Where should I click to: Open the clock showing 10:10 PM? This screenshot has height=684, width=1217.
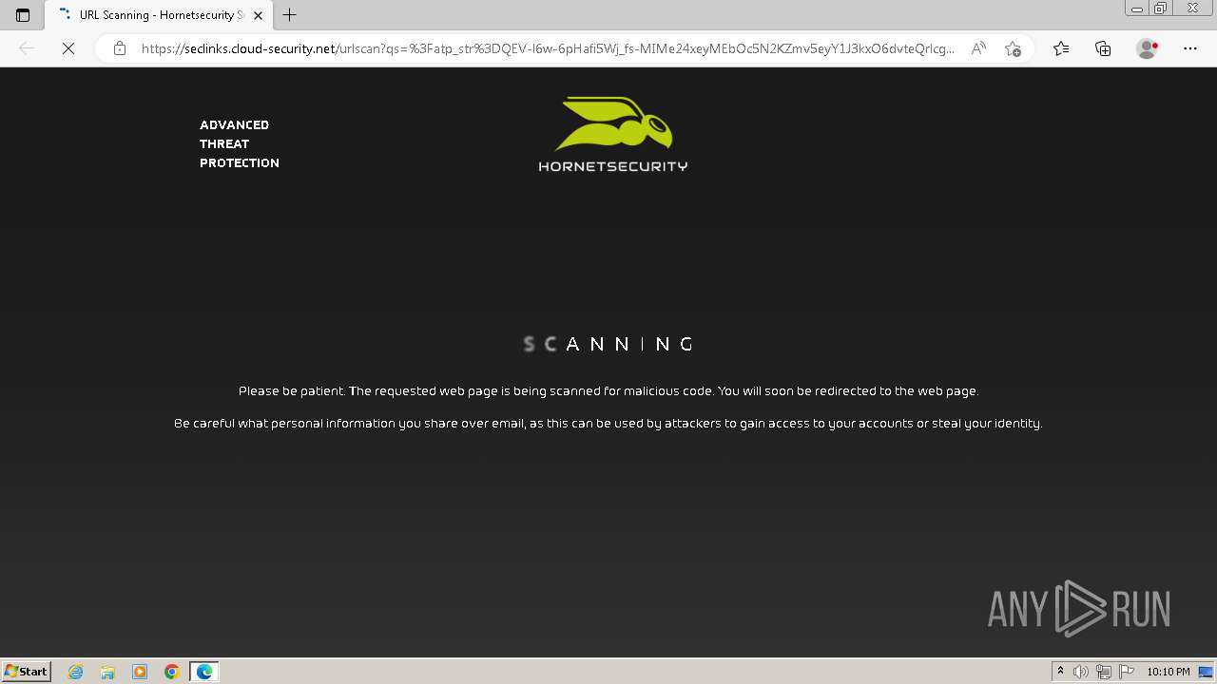click(x=1169, y=672)
